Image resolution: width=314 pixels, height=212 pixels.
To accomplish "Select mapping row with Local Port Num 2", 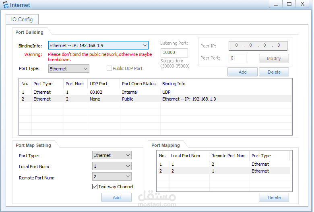I will 223,171.
